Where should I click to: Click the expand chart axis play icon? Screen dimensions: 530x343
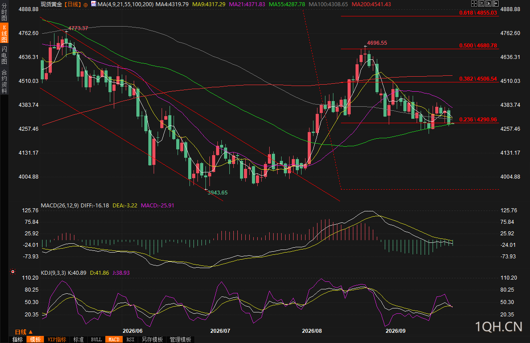488,4
